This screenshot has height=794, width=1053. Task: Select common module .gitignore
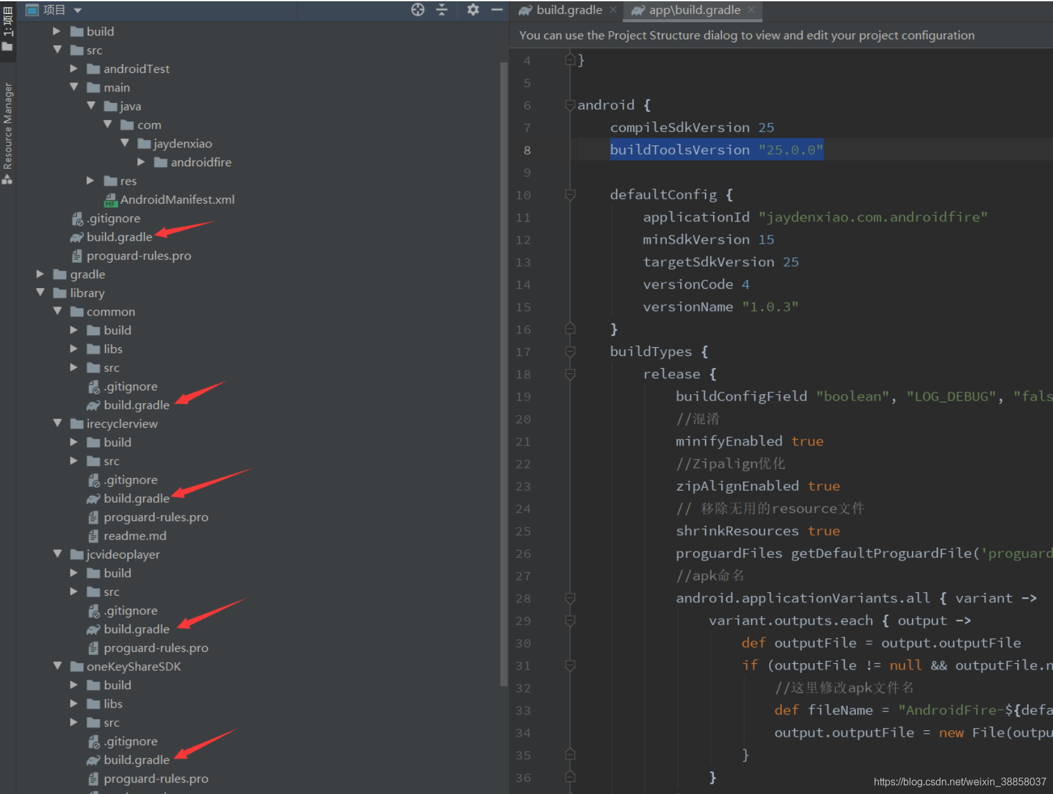(x=123, y=387)
